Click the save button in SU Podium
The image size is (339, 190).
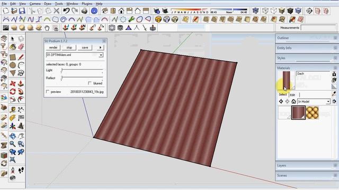tap(85, 47)
